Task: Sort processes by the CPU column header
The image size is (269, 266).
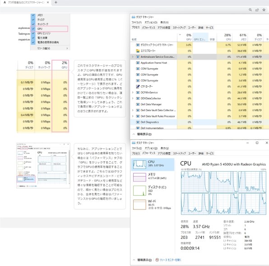Action: pyautogui.click(x=225, y=37)
